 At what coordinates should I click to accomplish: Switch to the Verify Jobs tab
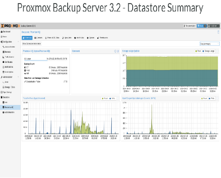coord(79,38)
